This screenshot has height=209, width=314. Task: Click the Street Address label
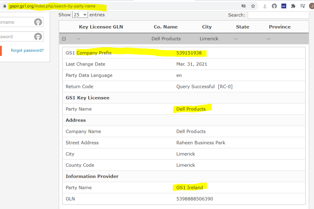coord(82,142)
